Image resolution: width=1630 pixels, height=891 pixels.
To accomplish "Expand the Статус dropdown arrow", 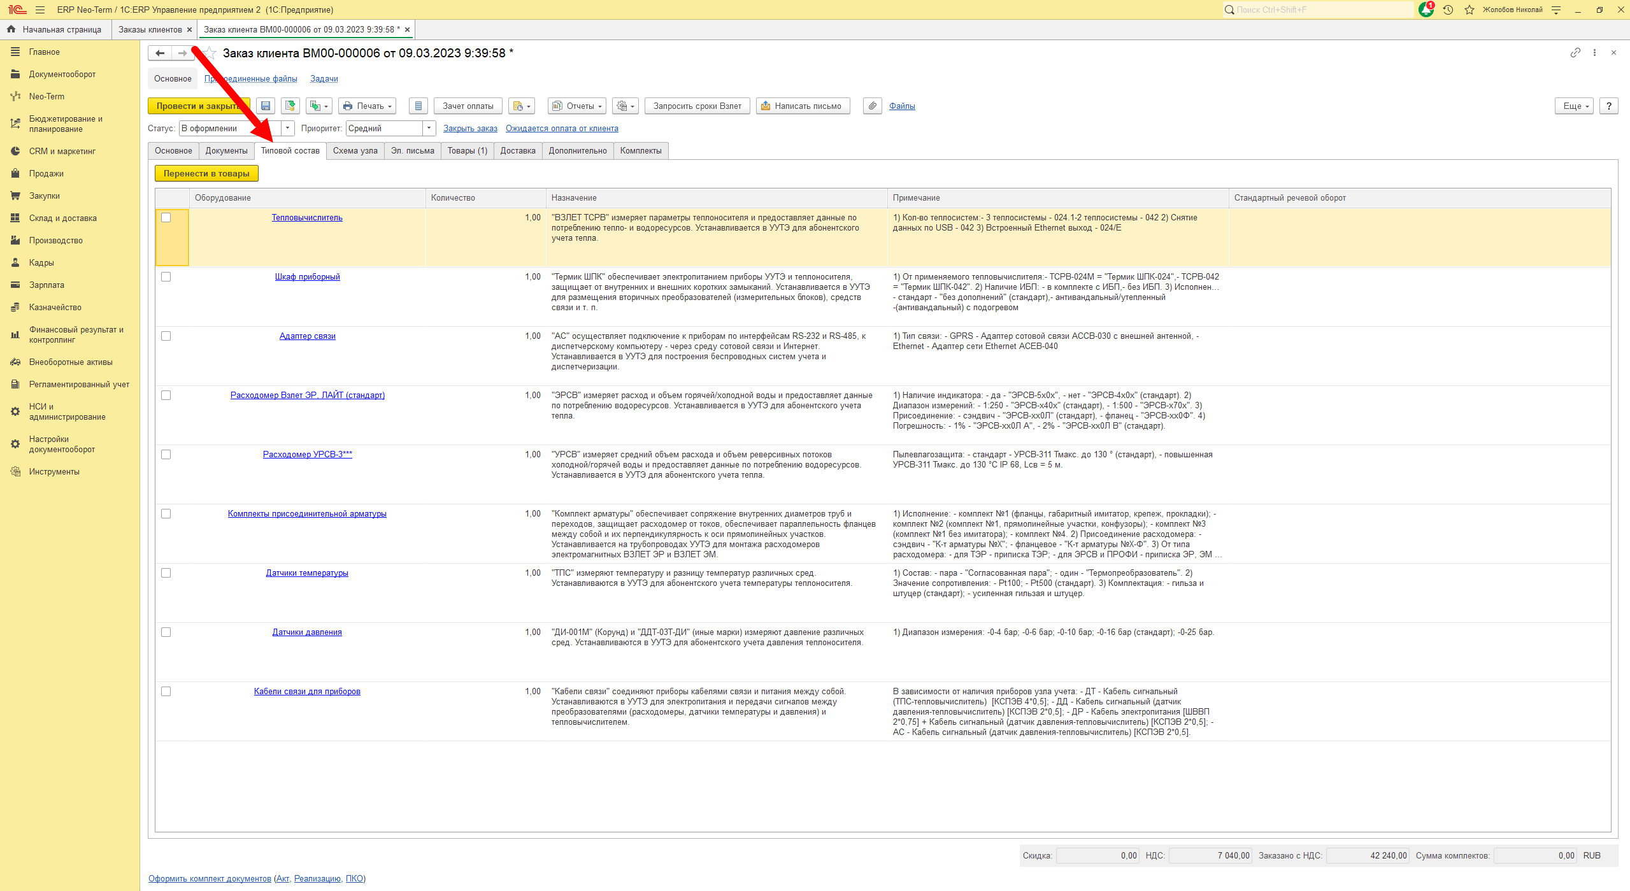I will click(x=288, y=129).
